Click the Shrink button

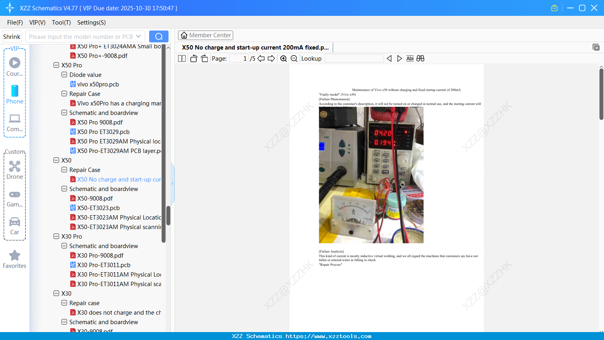tap(12, 36)
